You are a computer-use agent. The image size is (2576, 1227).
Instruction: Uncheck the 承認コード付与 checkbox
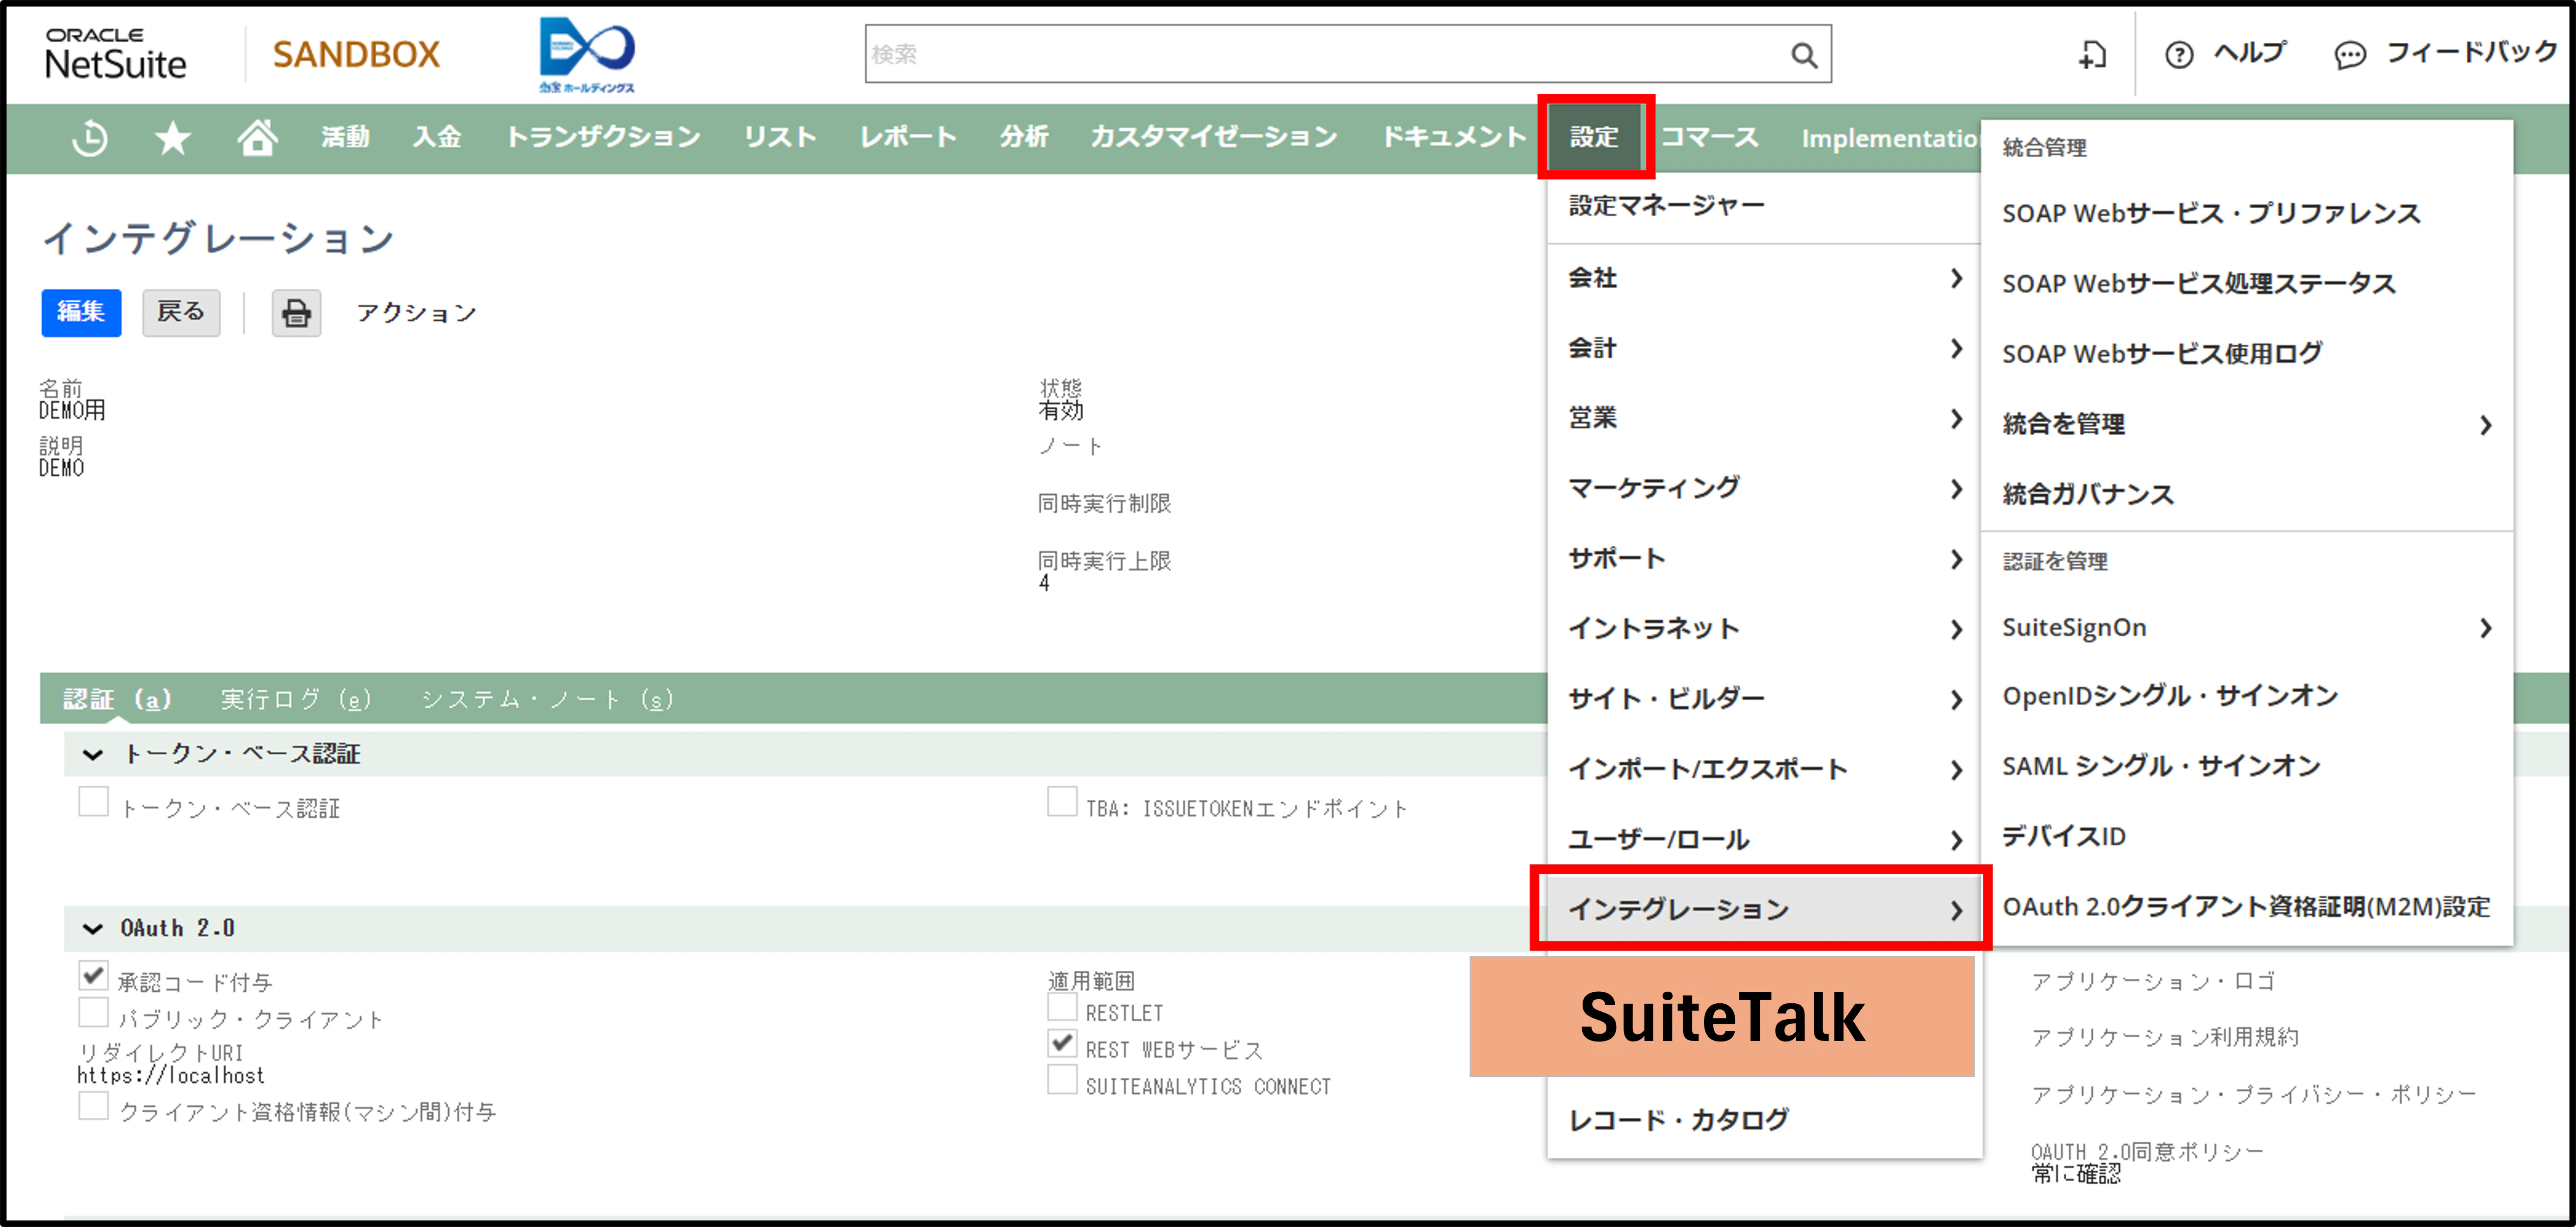[93, 976]
